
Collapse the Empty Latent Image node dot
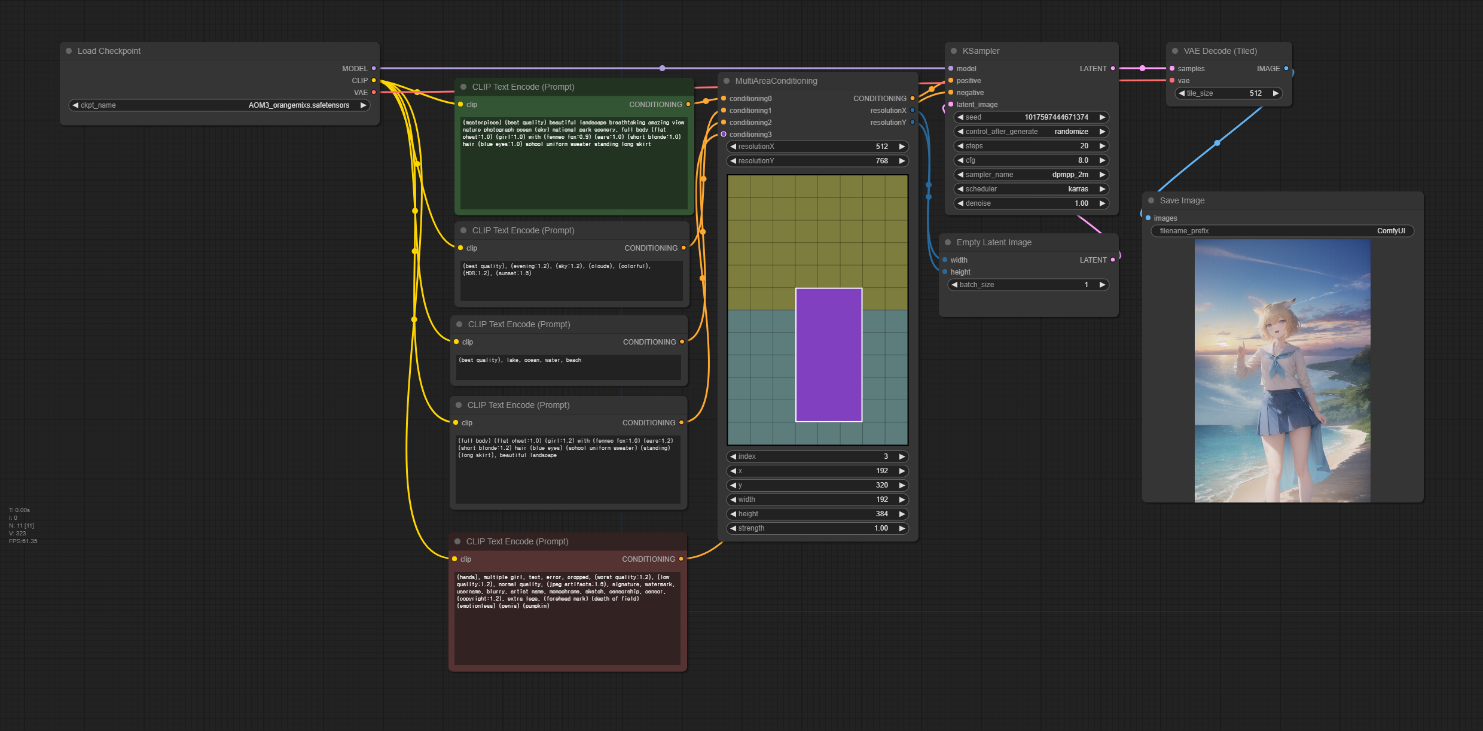coord(948,242)
